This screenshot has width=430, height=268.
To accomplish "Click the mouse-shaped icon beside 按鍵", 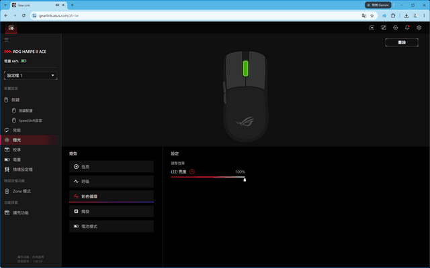I will click(6, 100).
